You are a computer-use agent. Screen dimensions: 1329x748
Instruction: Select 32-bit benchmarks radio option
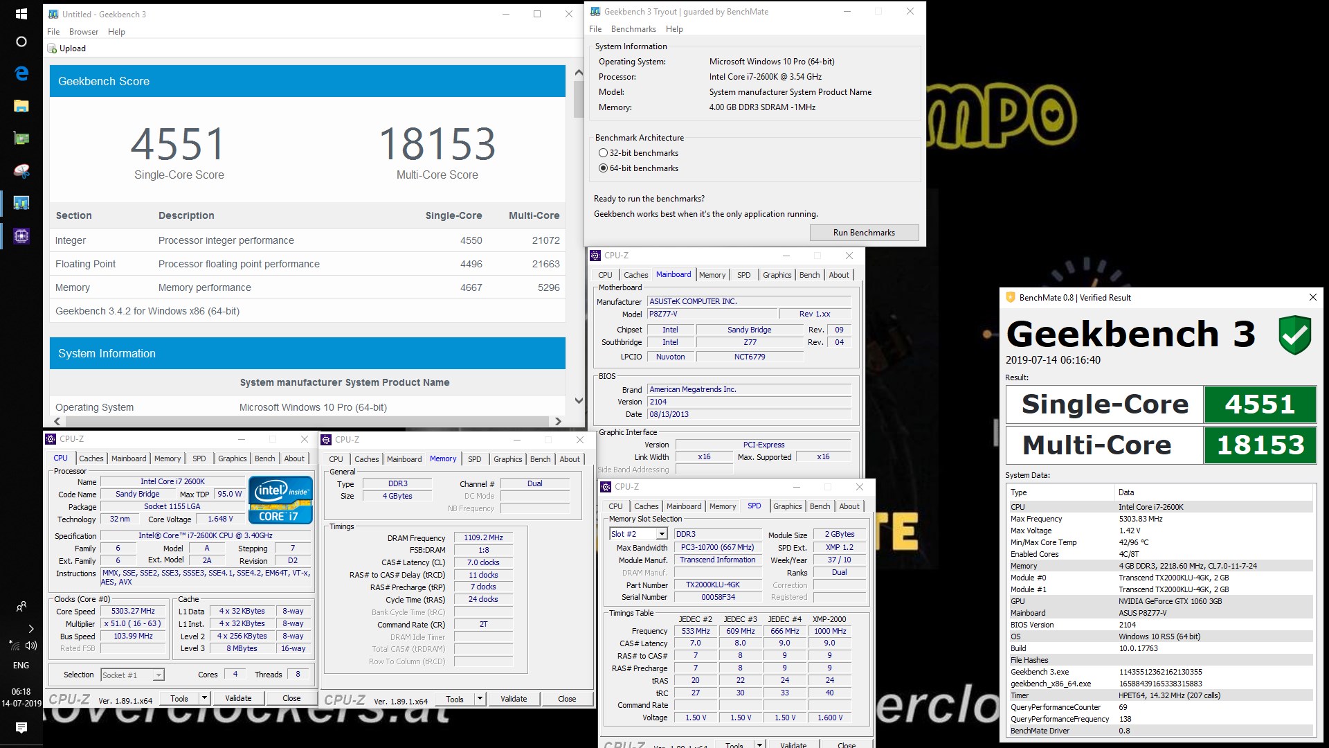[x=603, y=153]
